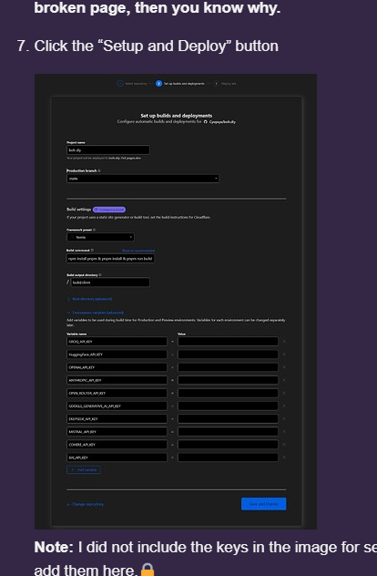Expand Root directory (advanced) section
The image size is (377, 576).
pyautogui.click(x=90, y=299)
